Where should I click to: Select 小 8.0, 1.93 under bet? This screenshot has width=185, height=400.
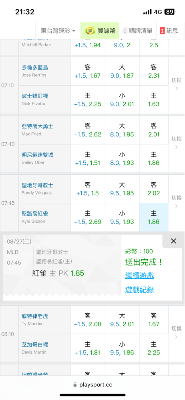[x=122, y=158]
